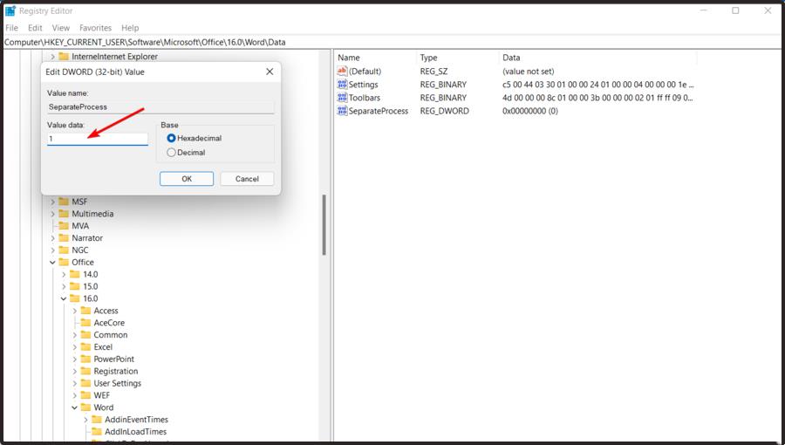Cancel the Edit DWORD dialog
The height and width of the screenshot is (445, 785).
coord(247,179)
